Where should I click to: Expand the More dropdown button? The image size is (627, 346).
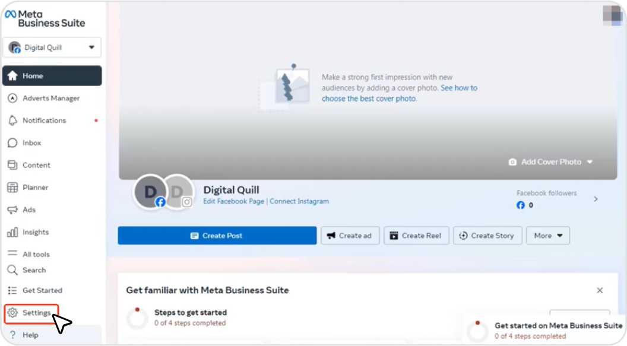[x=547, y=236]
